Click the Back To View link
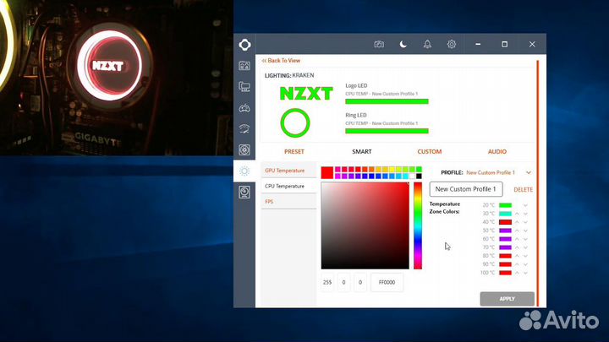Screen dimensions: 609x342 pyautogui.click(x=281, y=61)
